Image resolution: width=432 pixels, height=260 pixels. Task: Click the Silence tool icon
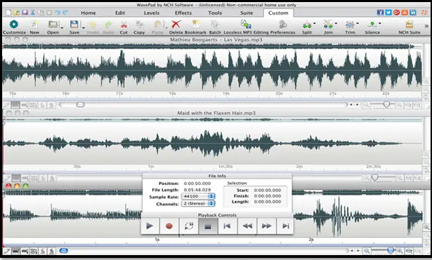[x=372, y=25]
